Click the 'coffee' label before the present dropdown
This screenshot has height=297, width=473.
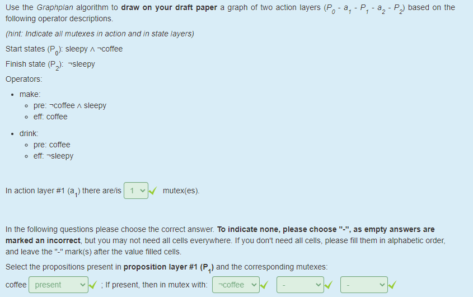click(x=16, y=285)
